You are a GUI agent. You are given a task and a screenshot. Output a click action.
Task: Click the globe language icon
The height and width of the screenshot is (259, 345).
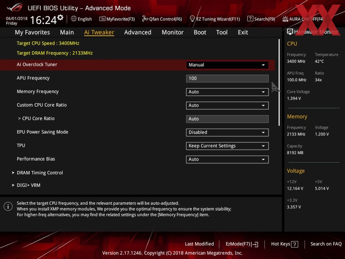(x=74, y=19)
